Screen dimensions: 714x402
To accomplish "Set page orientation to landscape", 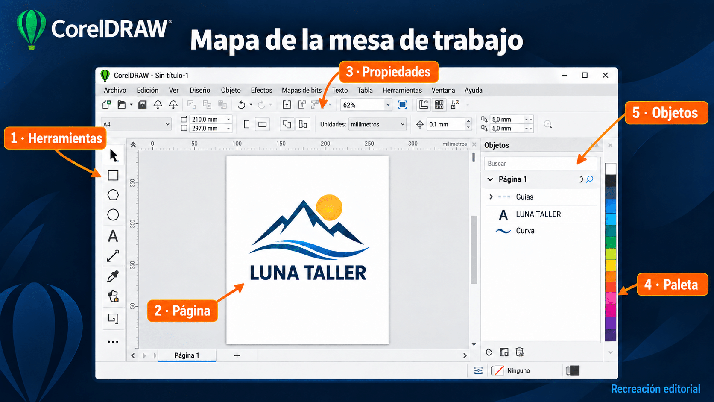I will pyautogui.click(x=263, y=124).
